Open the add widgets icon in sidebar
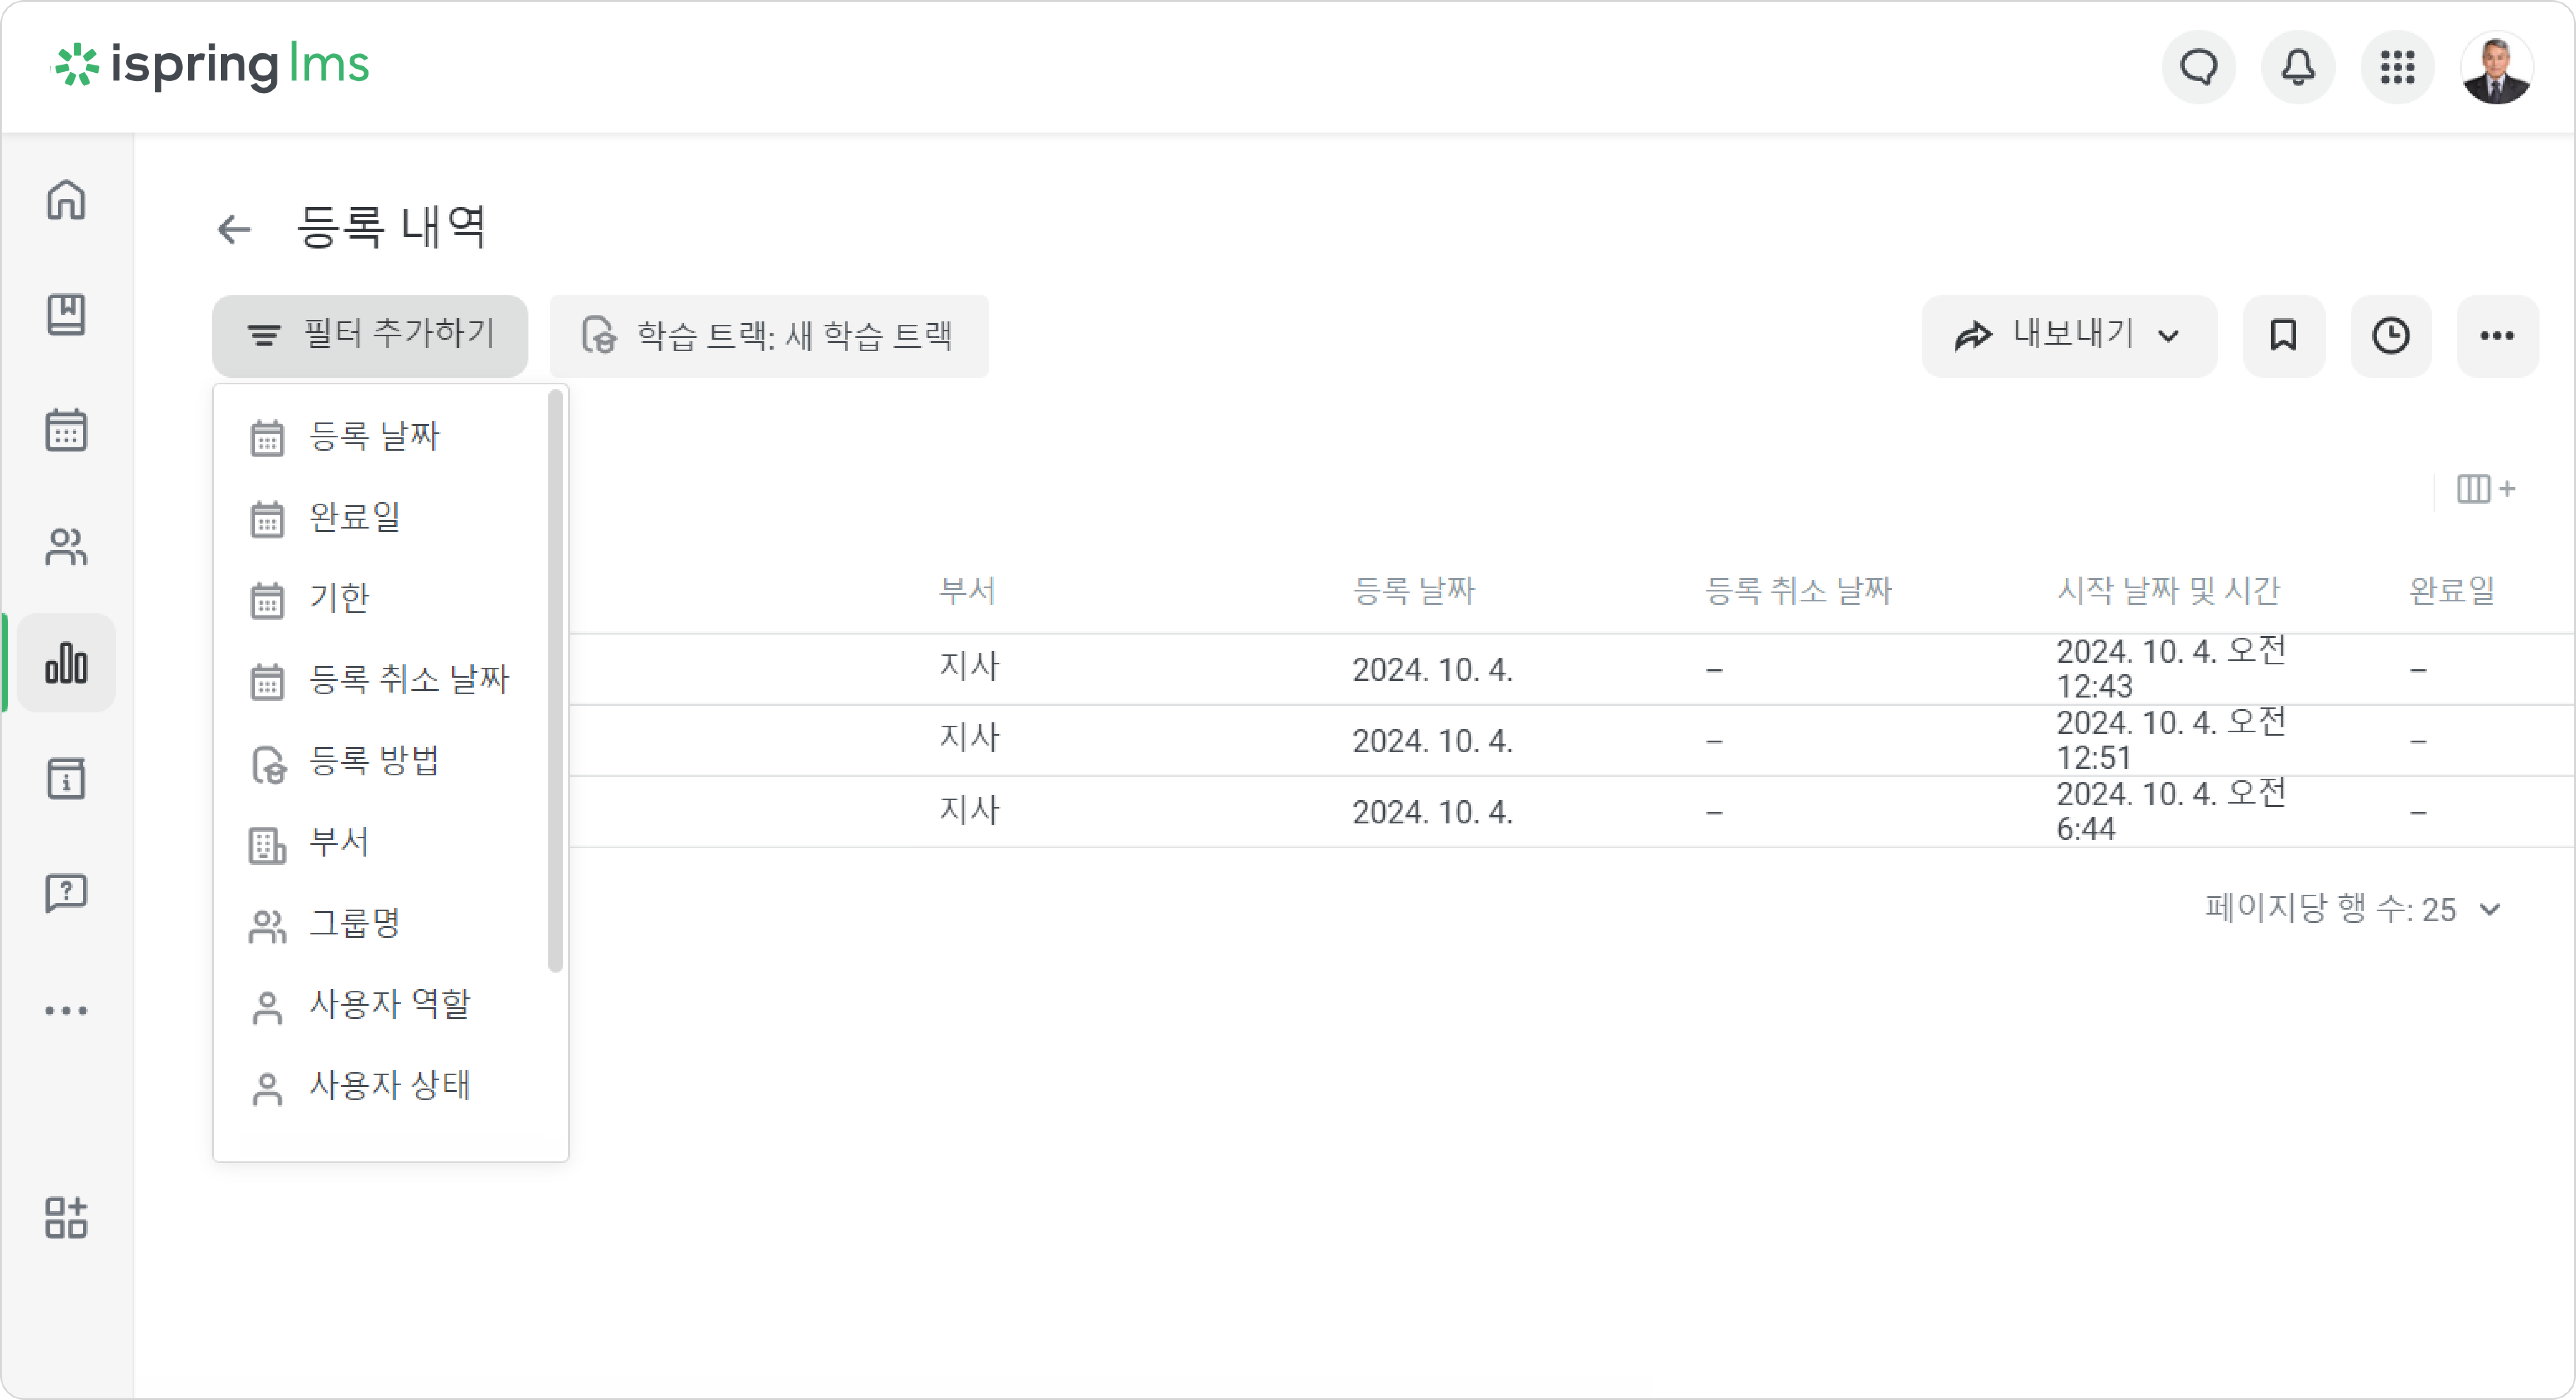 click(x=66, y=1218)
